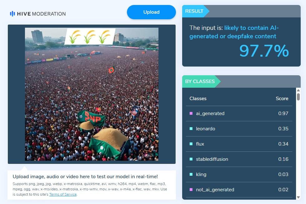The image size is (306, 204).
Task: Click the 97.7% result score
Action: [264, 51]
